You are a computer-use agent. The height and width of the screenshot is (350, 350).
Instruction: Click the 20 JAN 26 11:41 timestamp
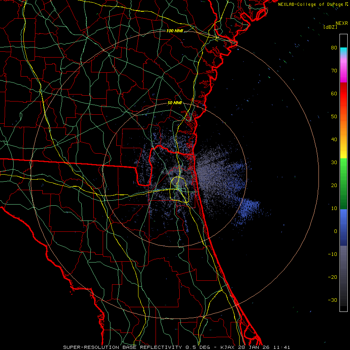[264, 347]
